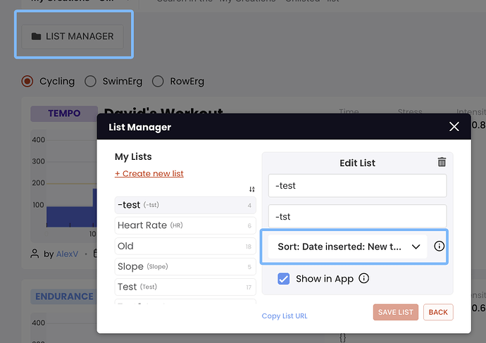Click the Create new list link

(149, 173)
